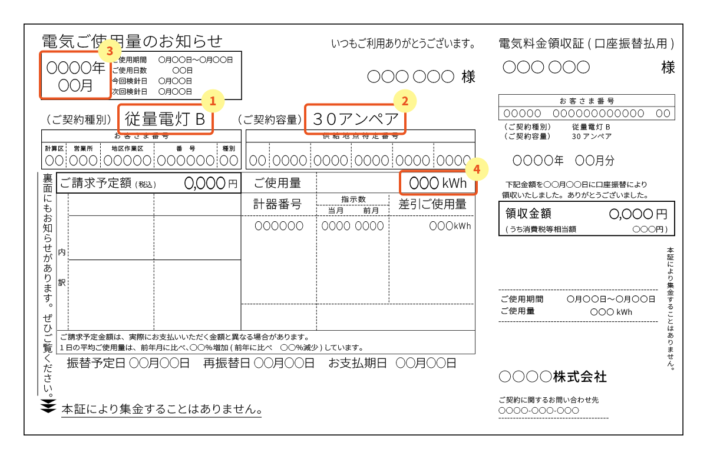
Task: Click the 供給地点特定番号 number row
Action: tap(360, 160)
